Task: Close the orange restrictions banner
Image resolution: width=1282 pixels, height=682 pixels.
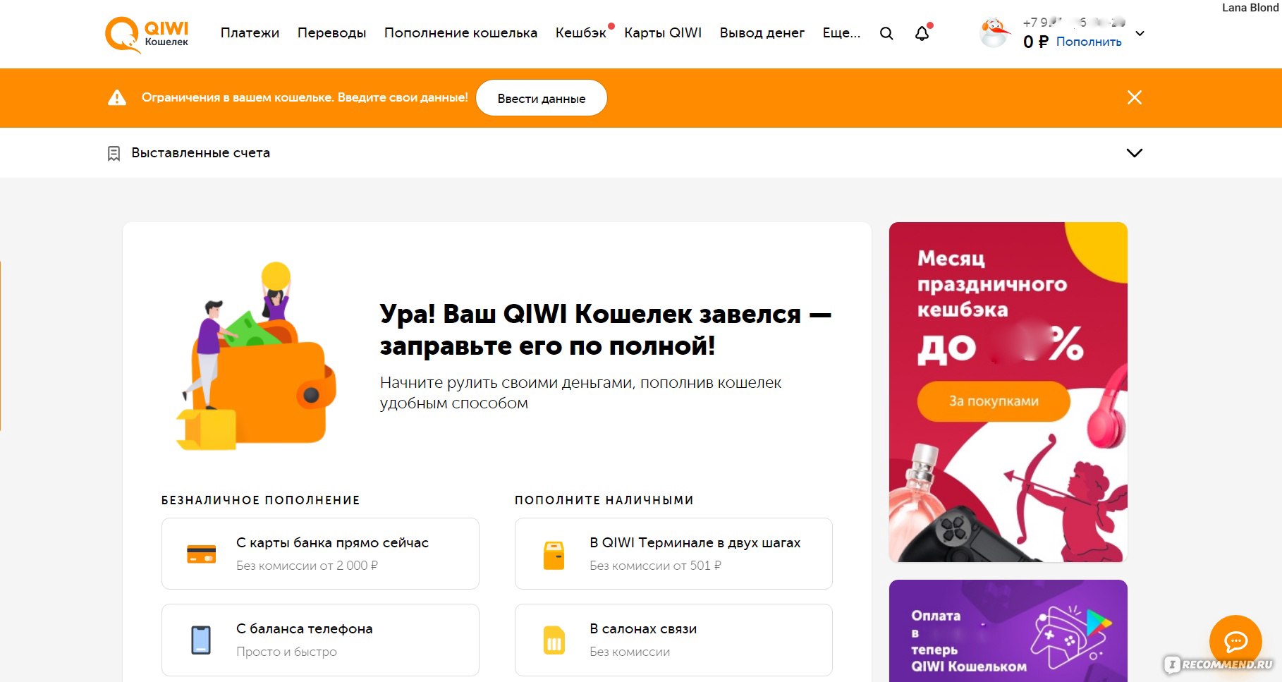Action: point(1134,97)
